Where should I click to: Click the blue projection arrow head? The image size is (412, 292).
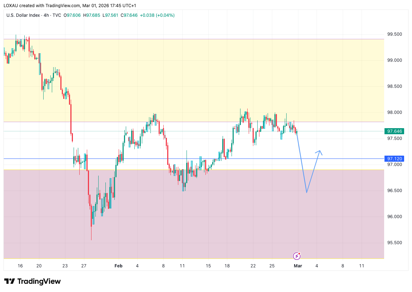coord(320,152)
